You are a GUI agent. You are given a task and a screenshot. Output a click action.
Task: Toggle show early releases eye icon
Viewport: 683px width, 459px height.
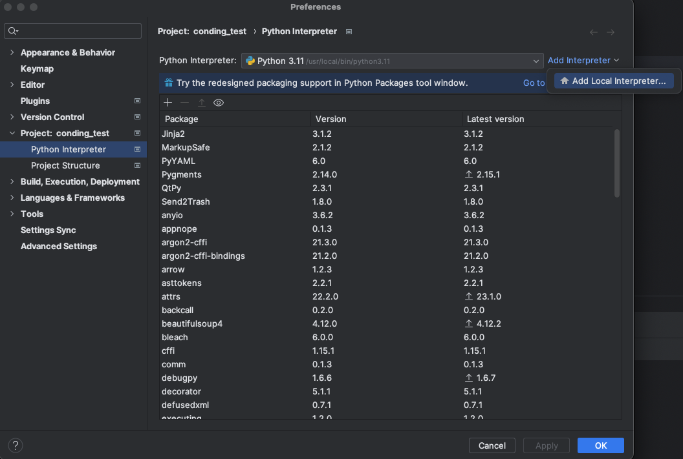219,103
